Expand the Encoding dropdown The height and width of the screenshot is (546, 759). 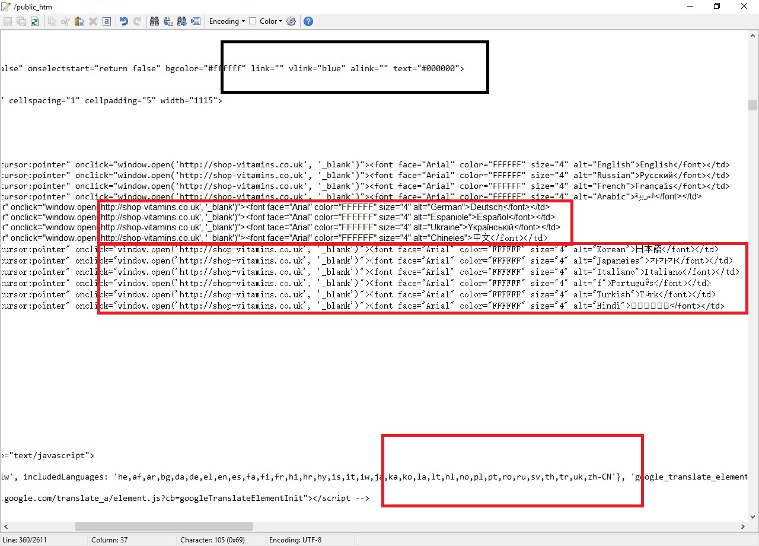click(227, 21)
